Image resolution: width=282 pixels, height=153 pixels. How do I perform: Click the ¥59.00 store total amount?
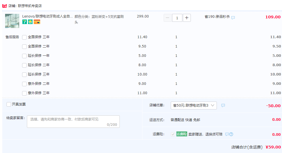[x=273, y=147]
